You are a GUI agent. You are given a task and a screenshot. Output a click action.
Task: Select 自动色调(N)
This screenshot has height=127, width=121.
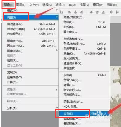pos(31,24)
